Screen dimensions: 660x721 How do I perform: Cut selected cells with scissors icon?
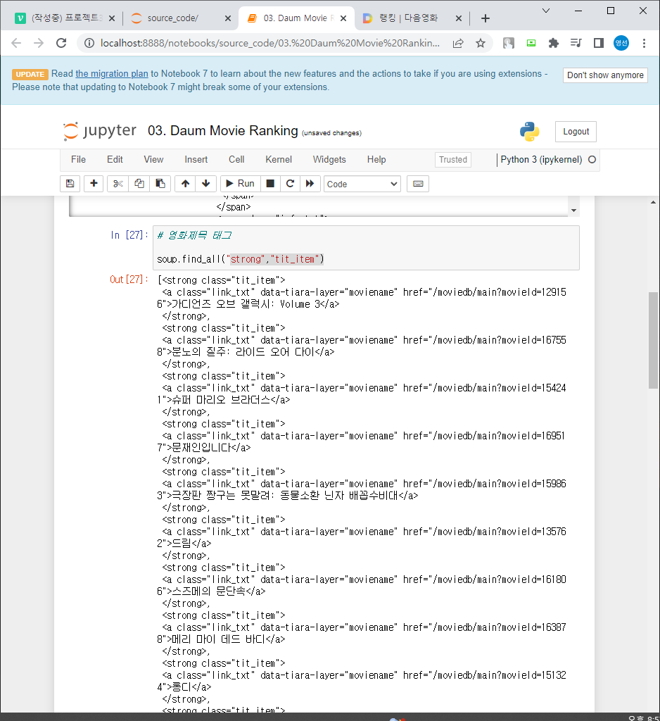(x=118, y=184)
